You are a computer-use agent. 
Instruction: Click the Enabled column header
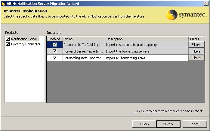point(54,39)
